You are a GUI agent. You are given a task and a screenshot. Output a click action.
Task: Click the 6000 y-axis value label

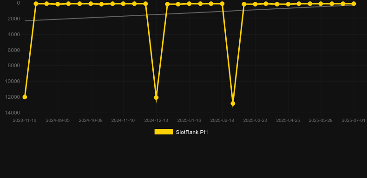point(14,50)
